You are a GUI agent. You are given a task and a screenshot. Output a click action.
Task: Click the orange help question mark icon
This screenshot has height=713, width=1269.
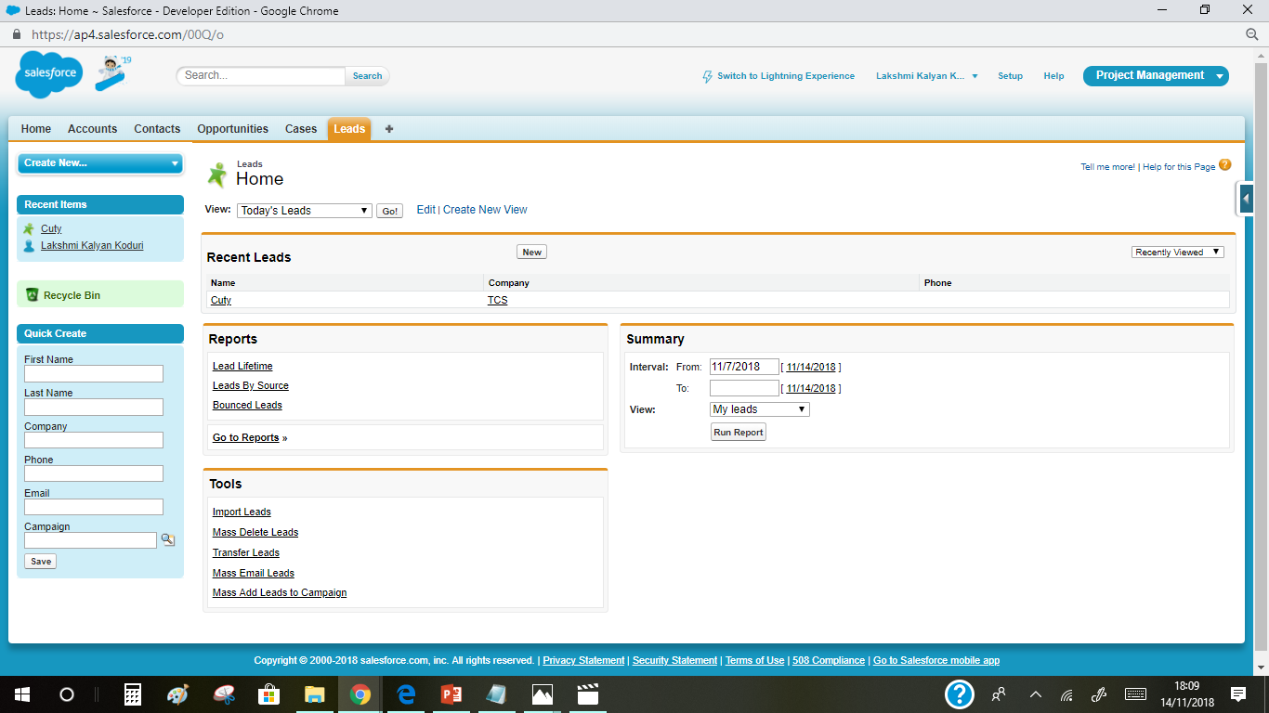tap(1224, 165)
